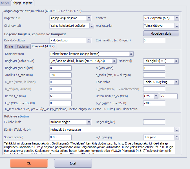Screen dimensions: 190x169
Task: Open the Döşeme türü dropdown
Action: point(70,18)
